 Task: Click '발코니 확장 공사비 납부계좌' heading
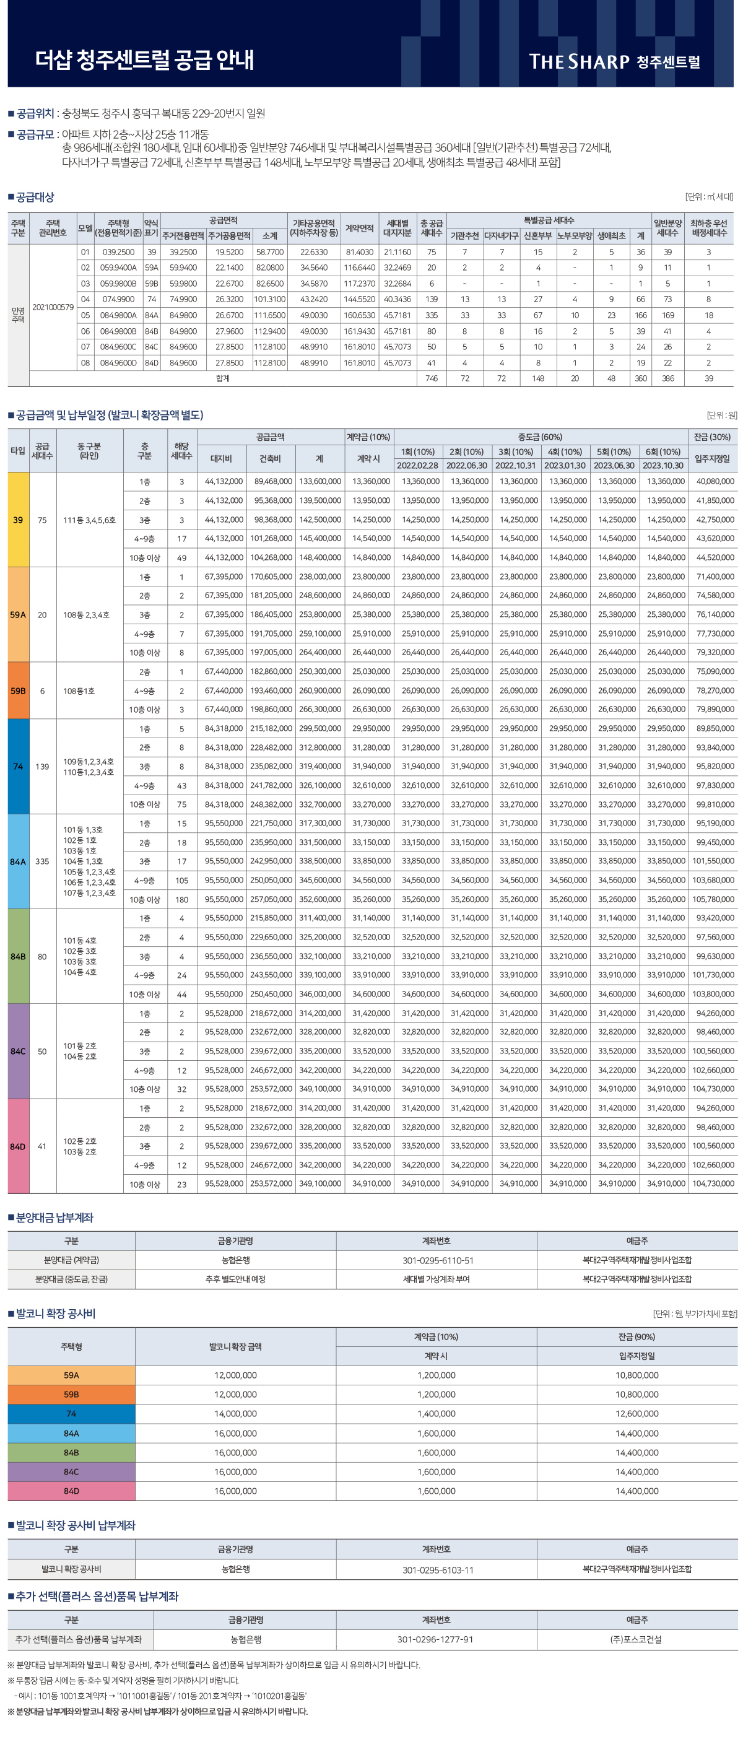coord(76,1525)
